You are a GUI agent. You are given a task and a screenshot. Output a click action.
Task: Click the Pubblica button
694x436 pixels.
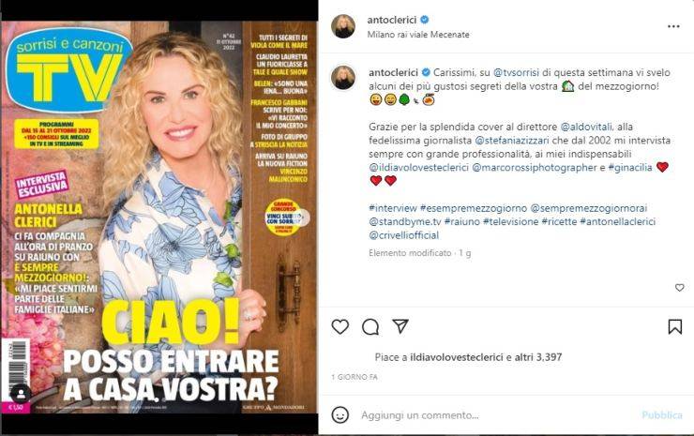coord(662,415)
